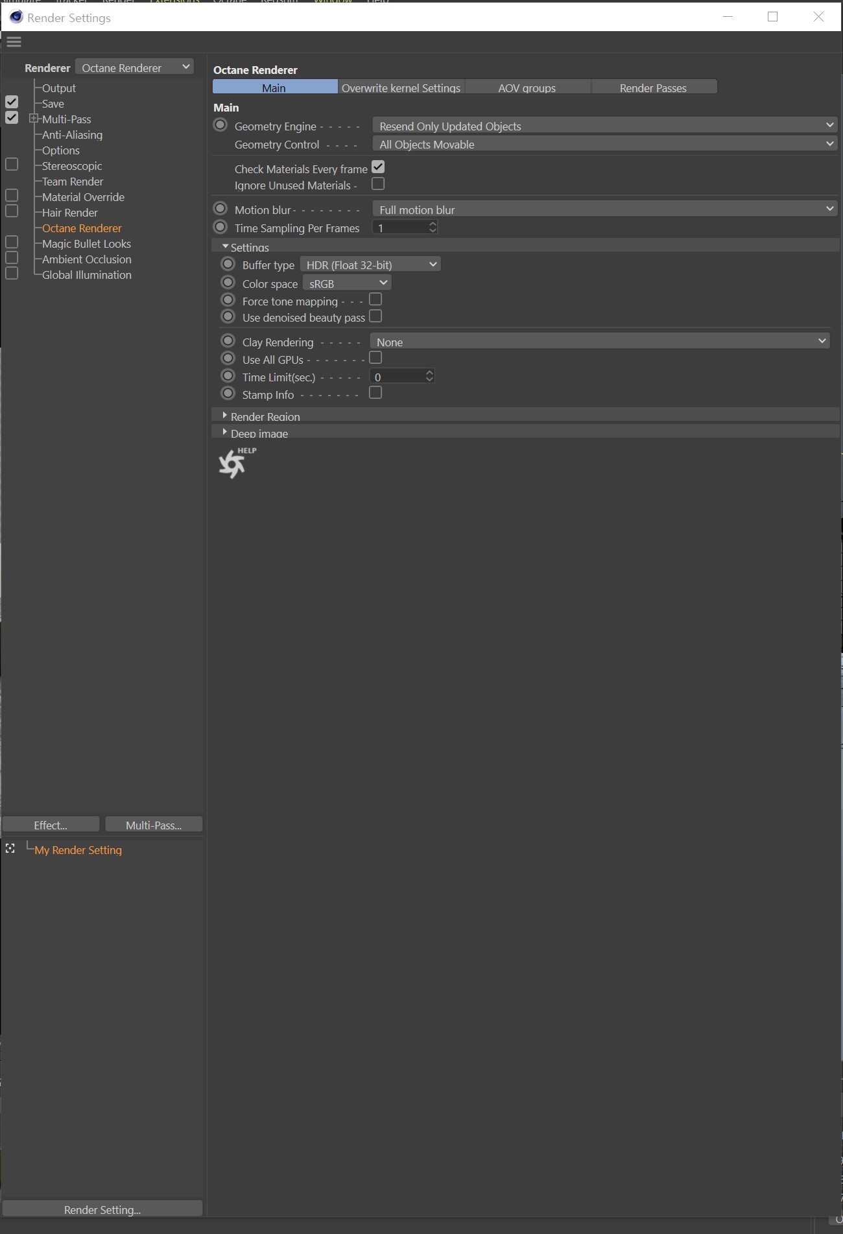Open Clay Rendering dropdown
Image resolution: width=843 pixels, height=1234 pixels.
(600, 342)
